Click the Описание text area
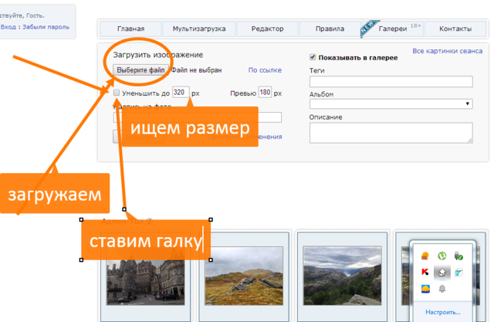494x322 pixels. (391, 133)
